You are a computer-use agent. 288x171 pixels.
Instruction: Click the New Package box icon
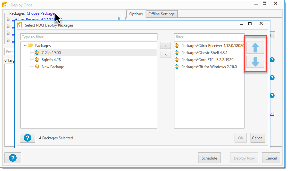pos(37,66)
